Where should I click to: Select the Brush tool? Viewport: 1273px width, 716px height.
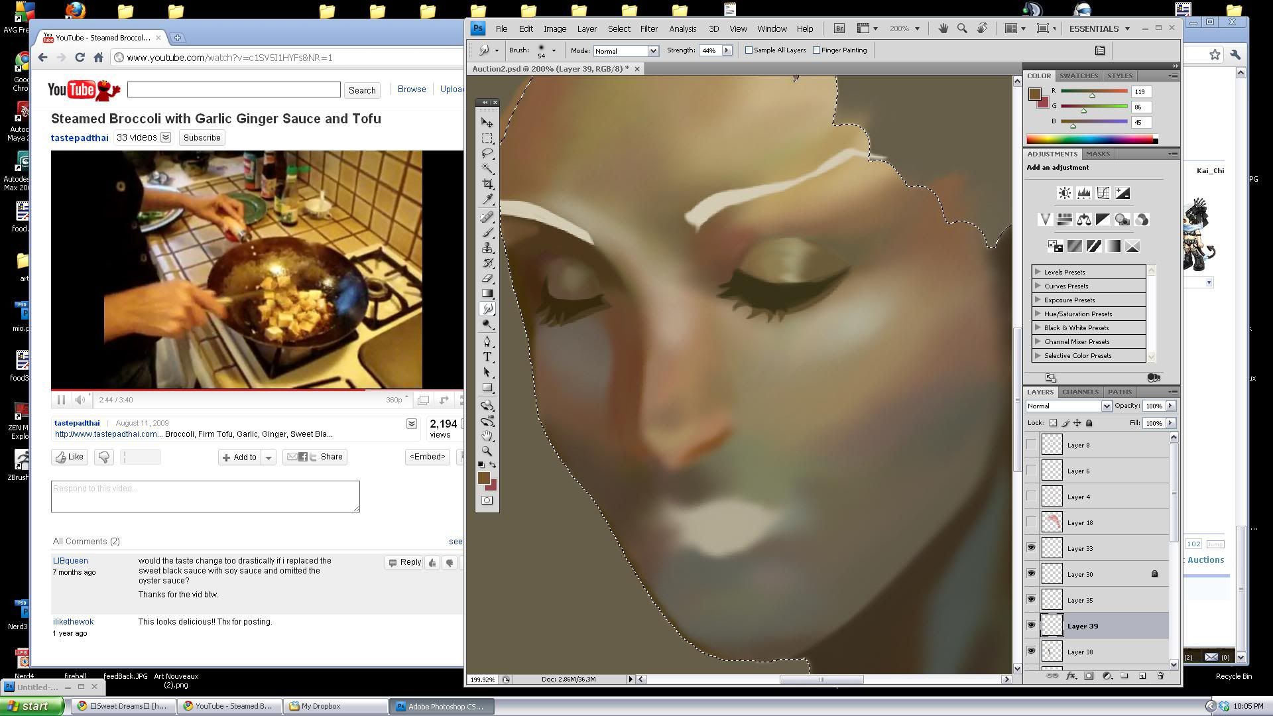487,232
